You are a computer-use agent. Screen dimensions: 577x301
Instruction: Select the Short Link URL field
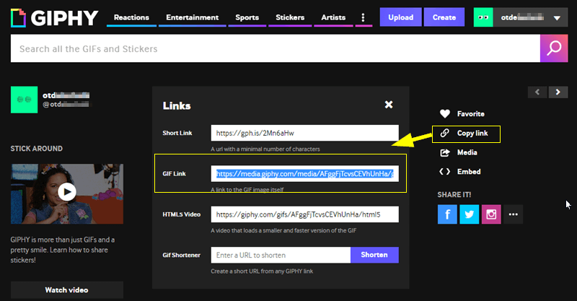click(x=304, y=133)
